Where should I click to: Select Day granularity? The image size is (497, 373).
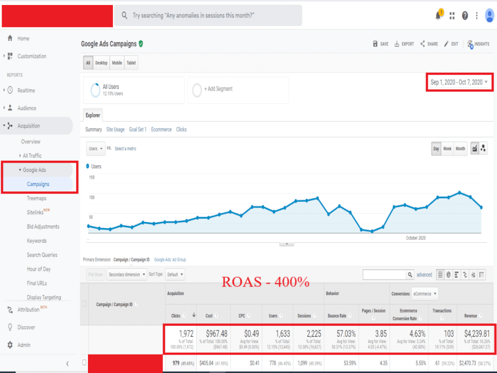[x=436, y=148]
